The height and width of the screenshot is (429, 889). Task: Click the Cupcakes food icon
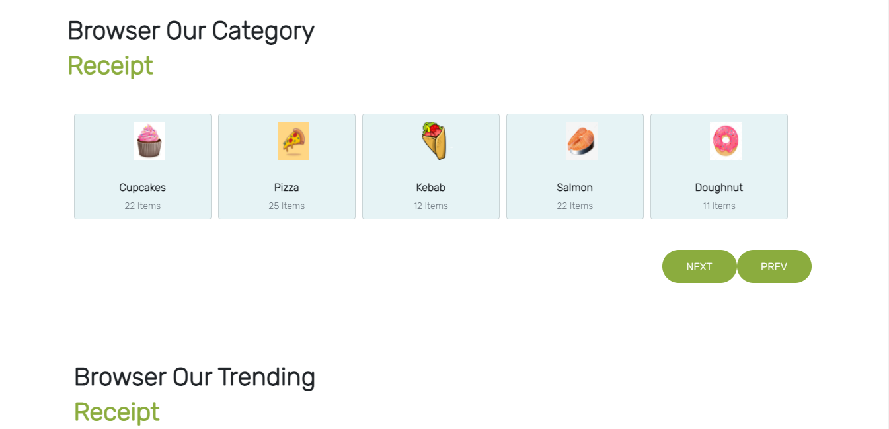coord(150,140)
